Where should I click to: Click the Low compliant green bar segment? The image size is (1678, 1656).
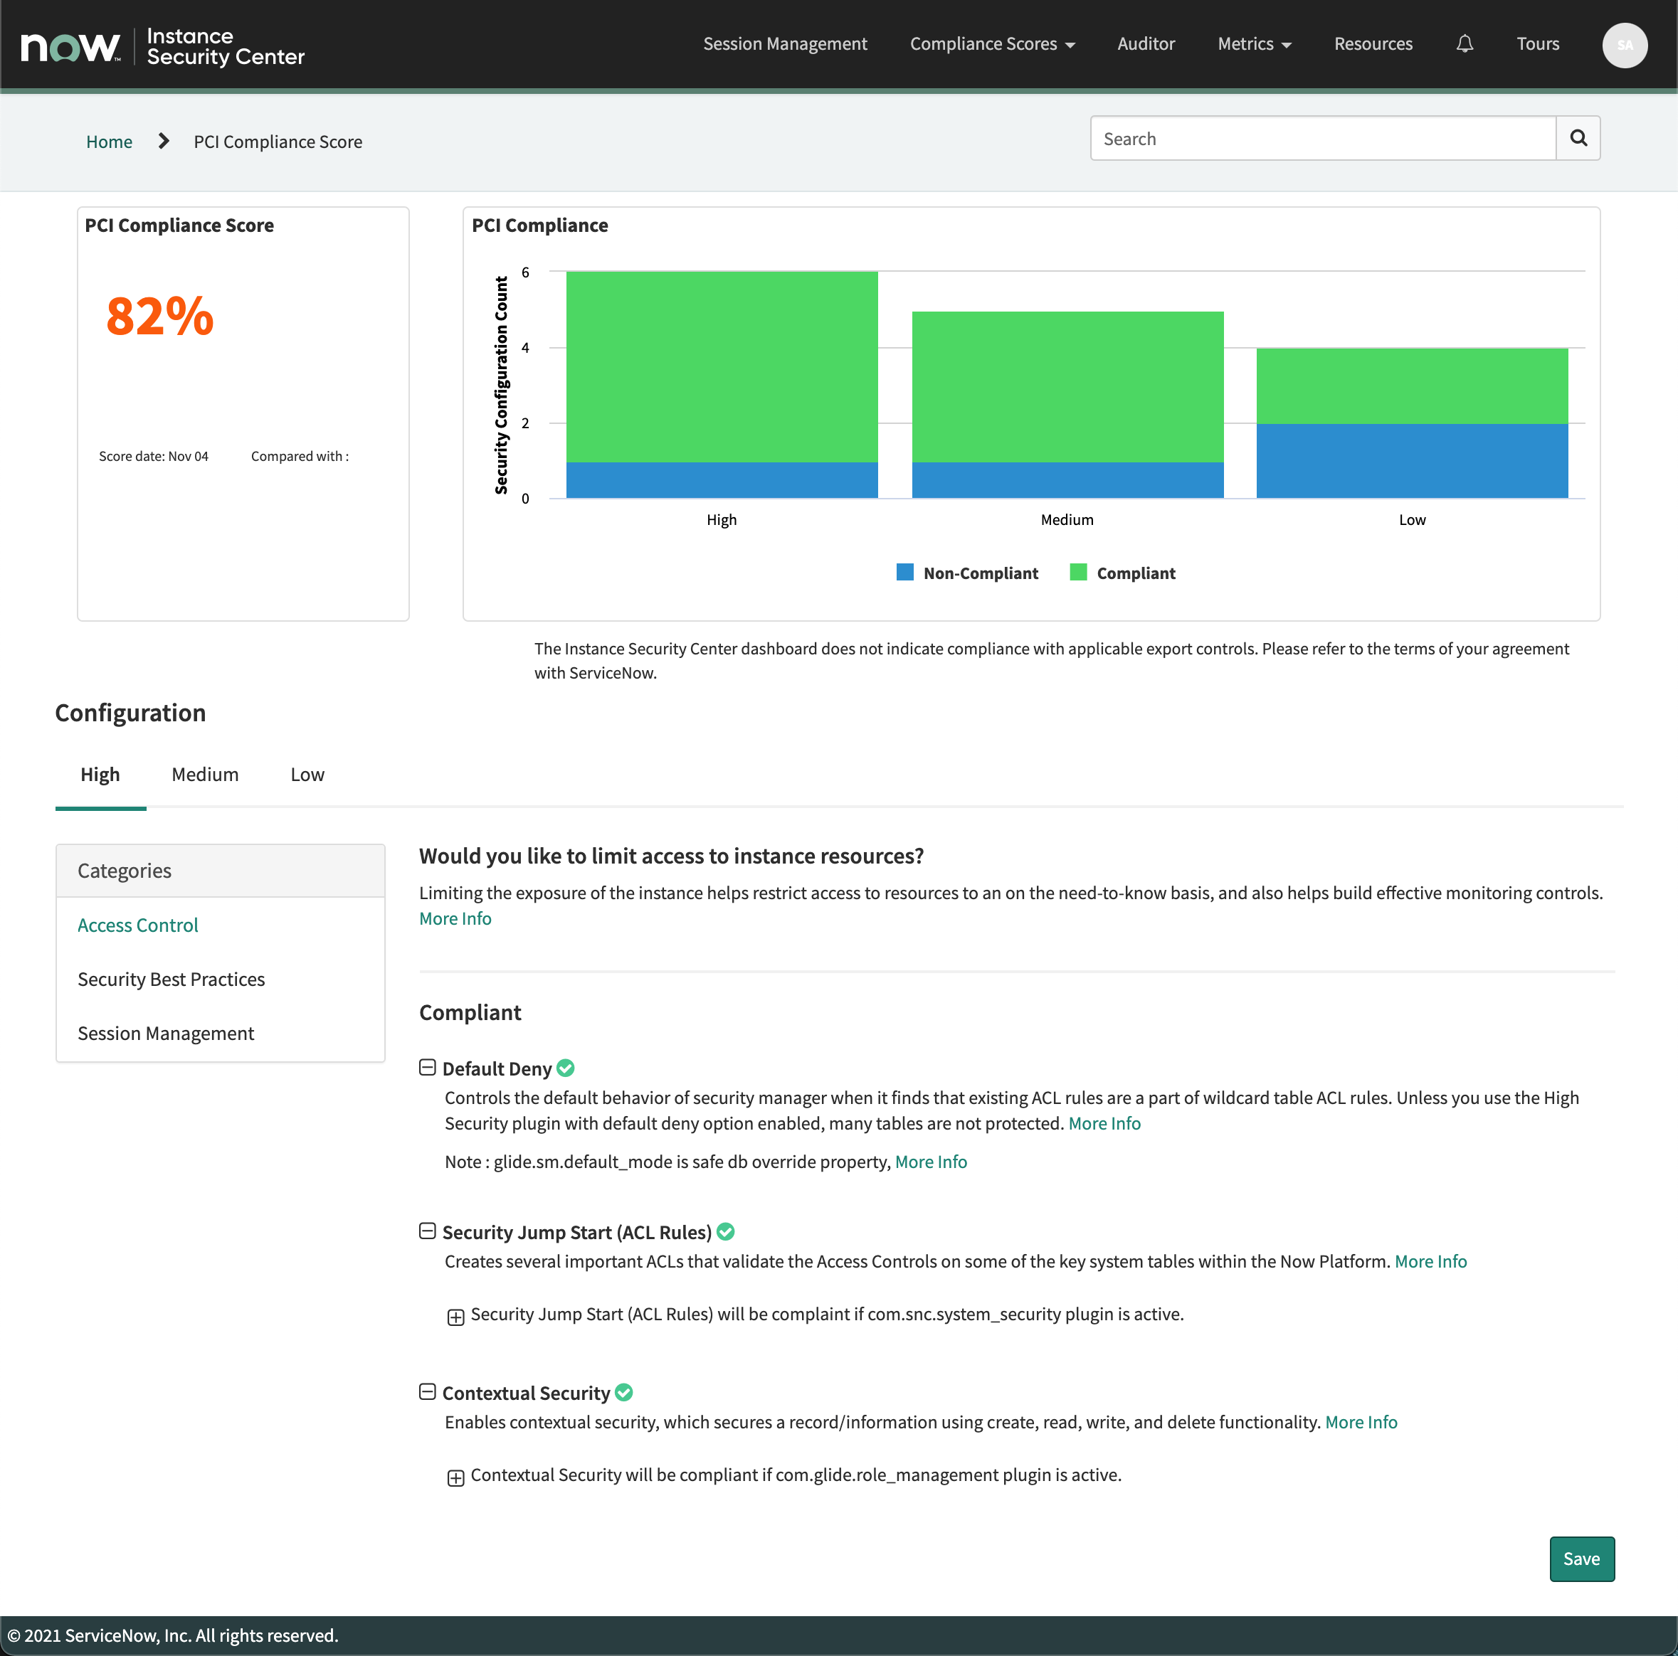tap(1413, 386)
